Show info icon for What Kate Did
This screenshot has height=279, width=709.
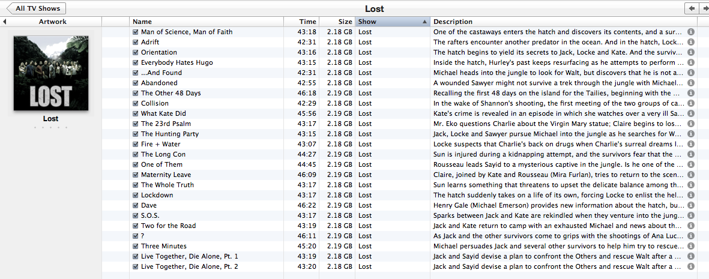coord(690,113)
